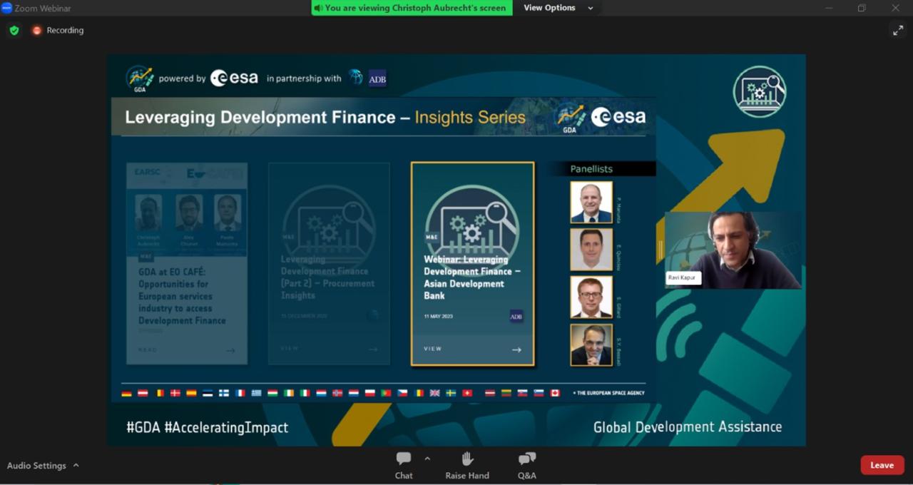Click the 11 MAY 2023 date text
This screenshot has width=913, height=485.
(439, 316)
